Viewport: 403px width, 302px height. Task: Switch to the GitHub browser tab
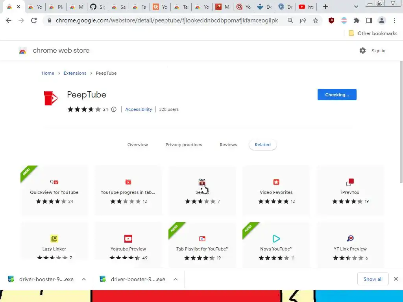[98, 7]
